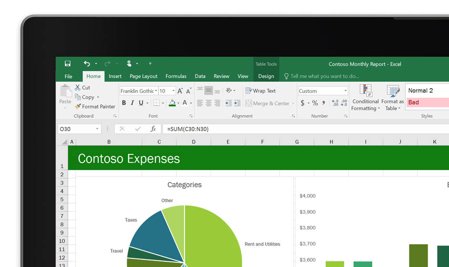Image resolution: width=449 pixels, height=267 pixels.
Task: Click Decrease Decimal icon
Action: [x=344, y=103]
